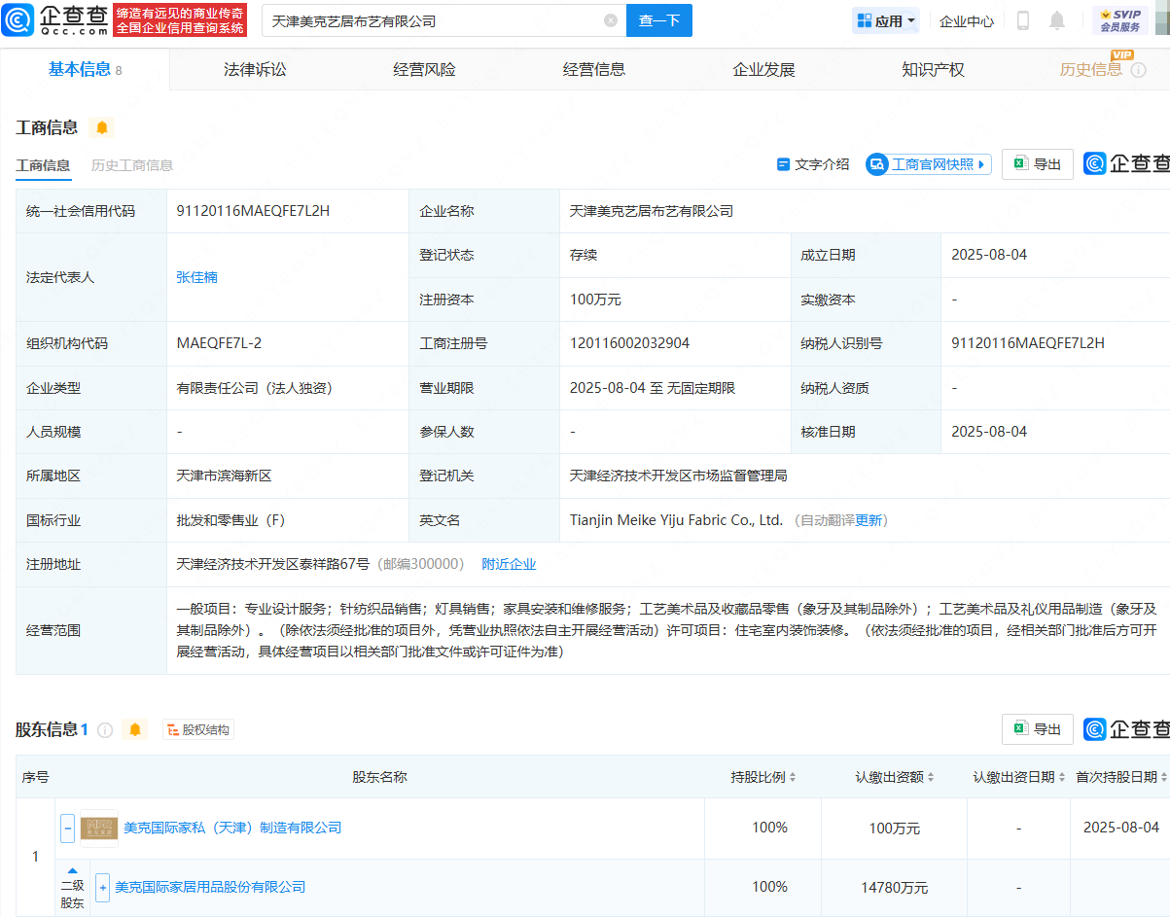Click 工商官网快照 snapshot button
Viewport: 1170px width, 917px height.
927,163
